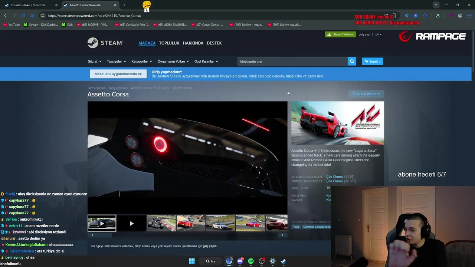Select the first trailer thumbnail
The width and height of the screenshot is (475, 267).
(102, 223)
